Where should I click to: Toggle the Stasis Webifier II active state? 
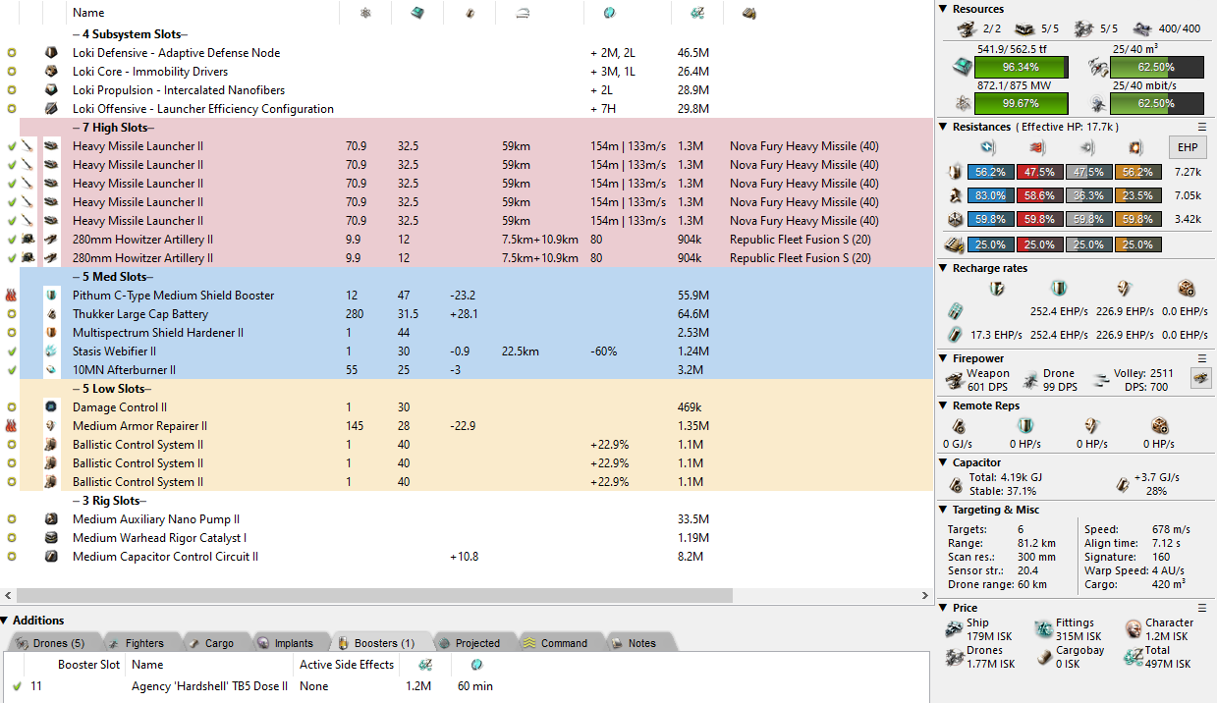[12, 351]
